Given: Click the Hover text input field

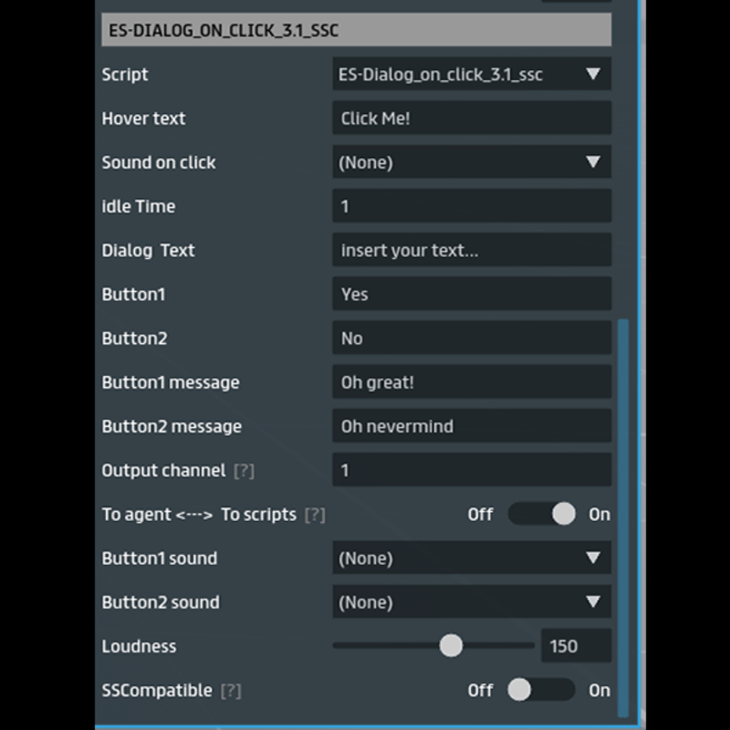Looking at the screenshot, I should [x=471, y=119].
